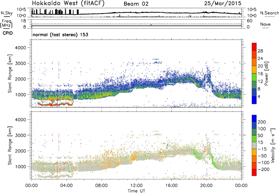The width and height of the screenshot is (279, 193).
Task: Click the 2000 tick in the velocity panel
Action: coord(21,151)
